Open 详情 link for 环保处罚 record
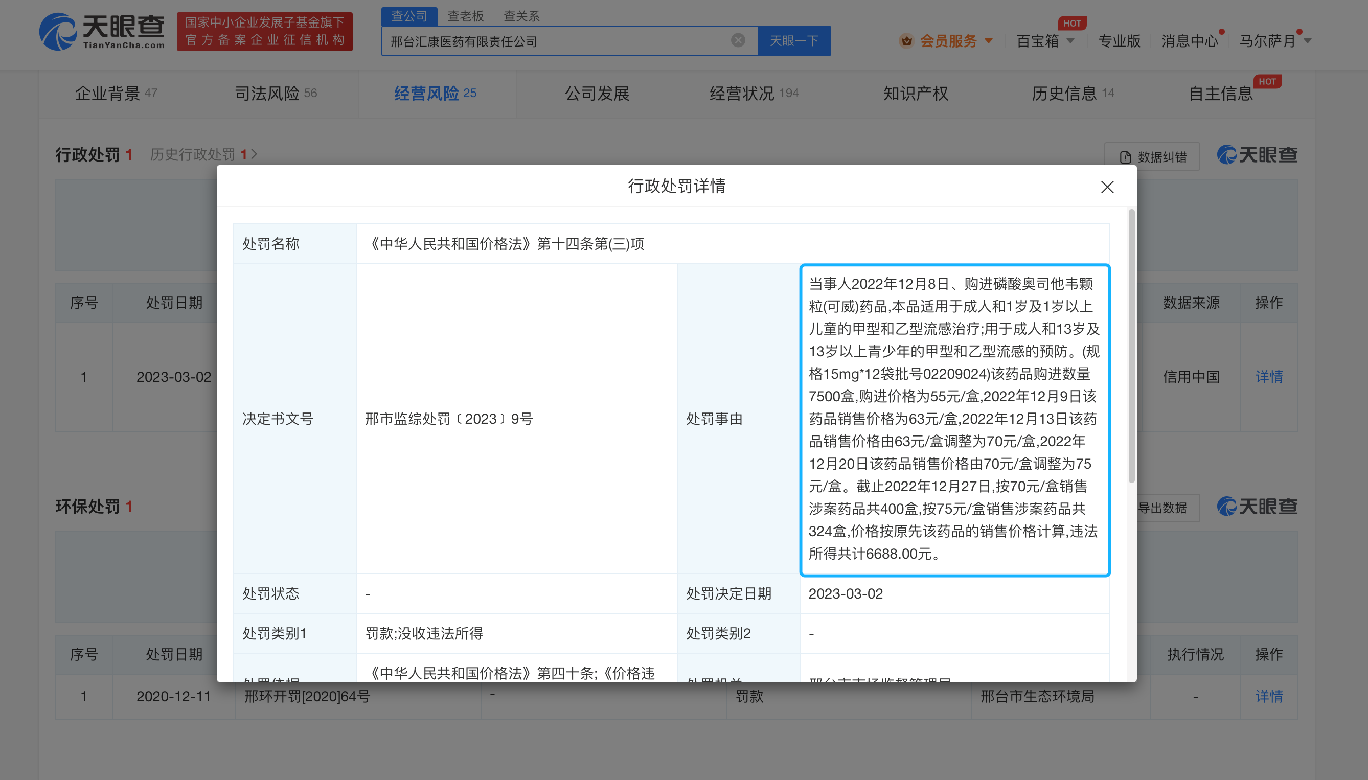This screenshot has width=1368, height=780. pos(1268,696)
